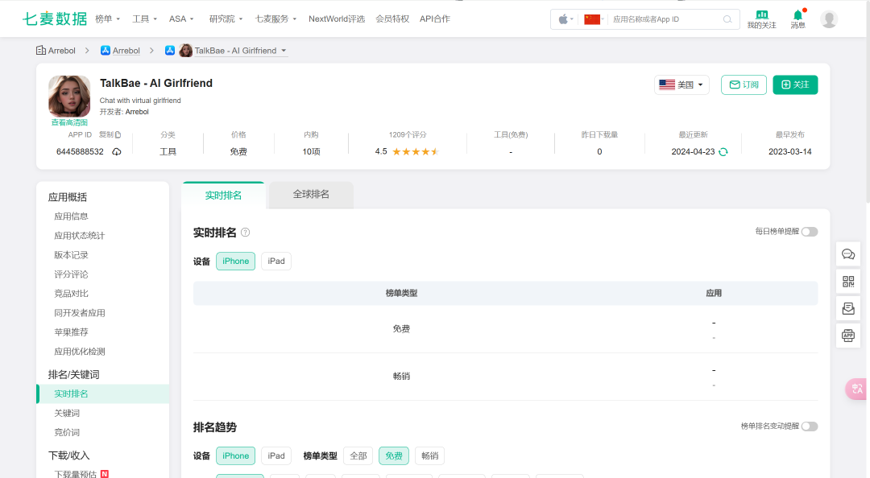Click the cloud download icon next to APP ID
This screenshot has height=478, width=870.
click(x=117, y=152)
